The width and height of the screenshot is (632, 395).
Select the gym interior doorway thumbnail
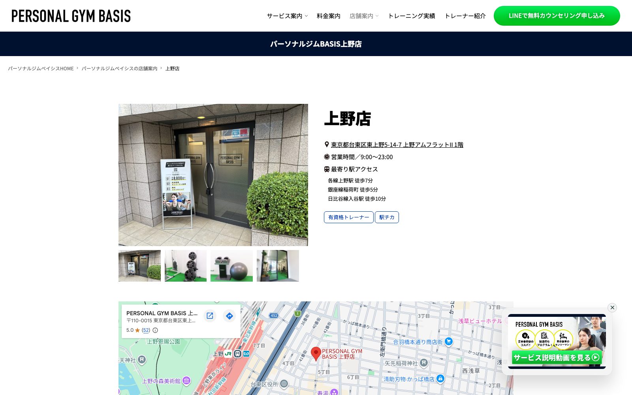(278, 266)
